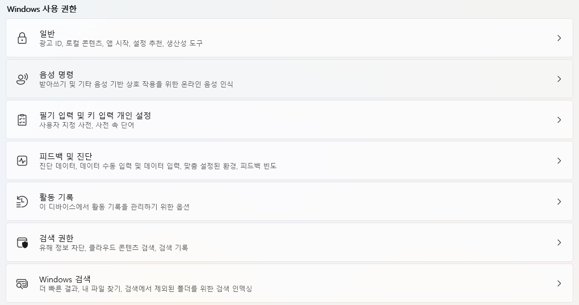Expand the 검색 권한 row chevron arrow

559,243
